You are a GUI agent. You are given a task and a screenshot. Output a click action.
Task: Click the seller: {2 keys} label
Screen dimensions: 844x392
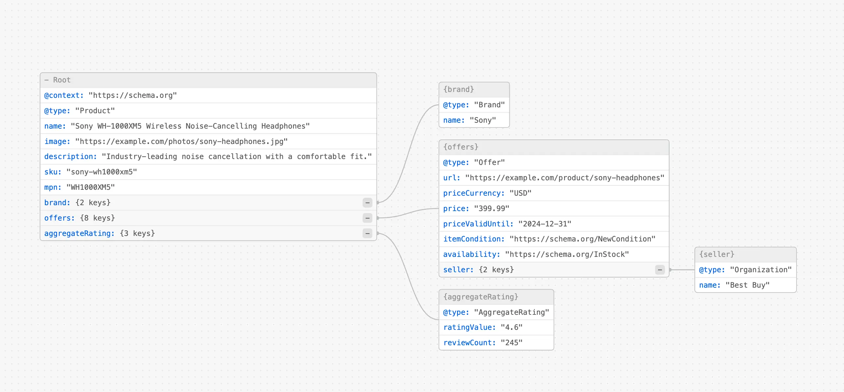point(478,270)
